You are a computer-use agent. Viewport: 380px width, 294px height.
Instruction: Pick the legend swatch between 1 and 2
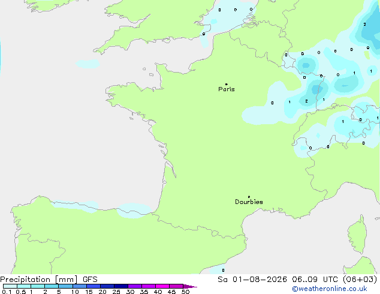[38, 286]
